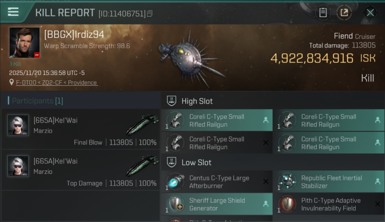
Task: Open the [BBGX]Irdiz94 pilot name
Action: (x=74, y=35)
